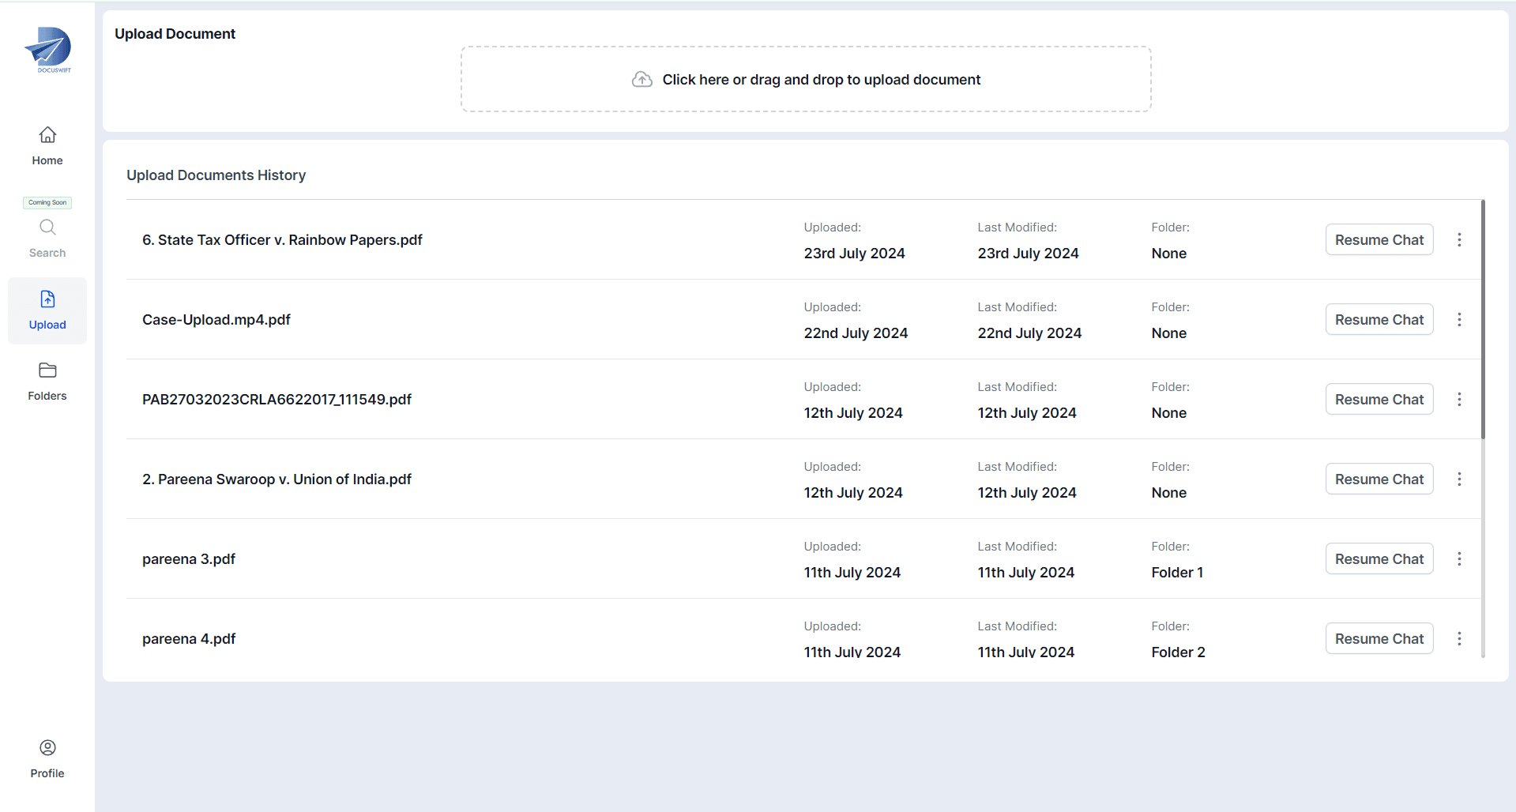Resume Chat for PAB27032023CRLA6622017_111549.pdf
Screen dimensions: 1516x812
1379,399
